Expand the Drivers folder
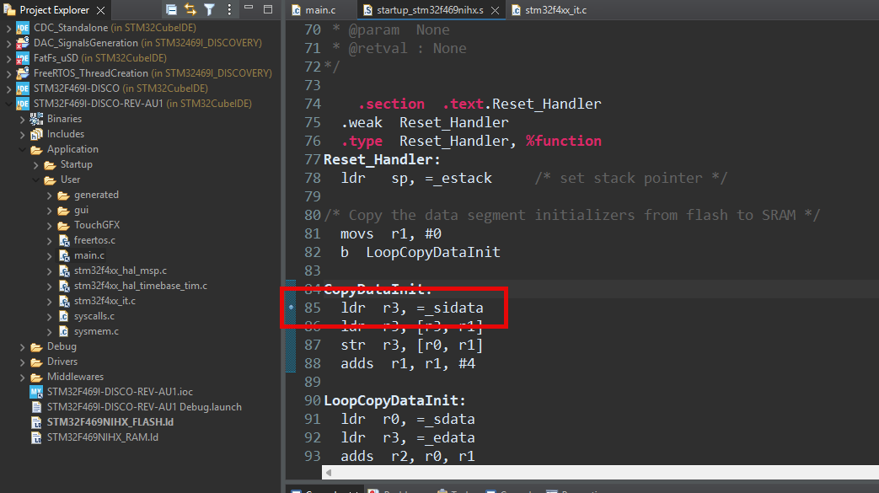This screenshot has width=879, height=493. pyautogui.click(x=22, y=362)
